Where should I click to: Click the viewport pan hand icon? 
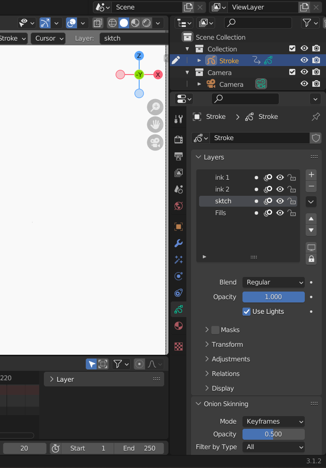155,125
